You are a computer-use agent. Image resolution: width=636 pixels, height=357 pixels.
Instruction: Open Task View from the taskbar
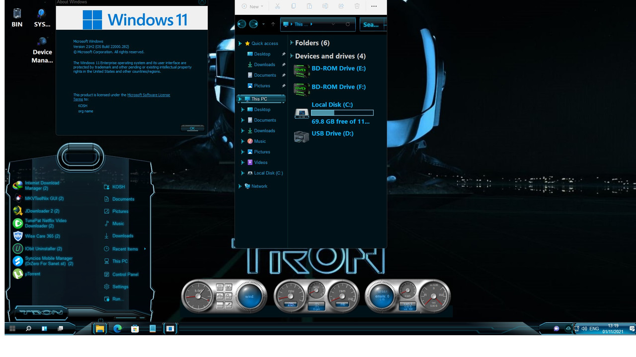(60, 328)
